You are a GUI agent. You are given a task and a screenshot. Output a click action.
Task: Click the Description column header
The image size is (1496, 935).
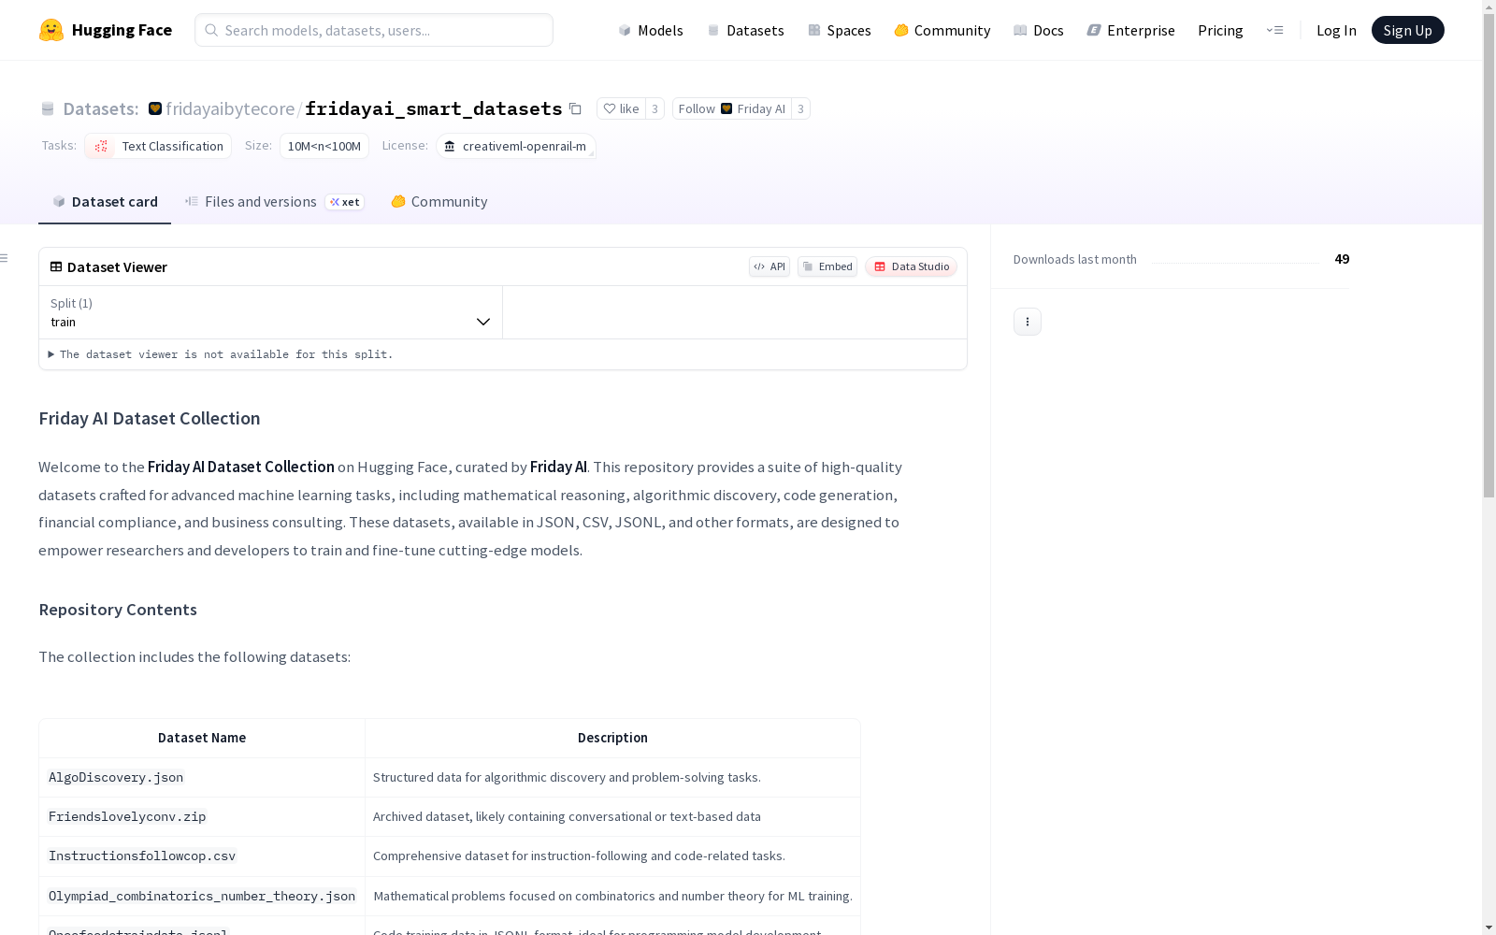pos(612,738)
